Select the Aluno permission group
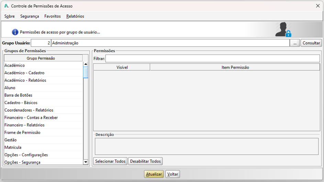Image resolution: width=324 pixels, height=182 pixels. [x=43, y=88]
